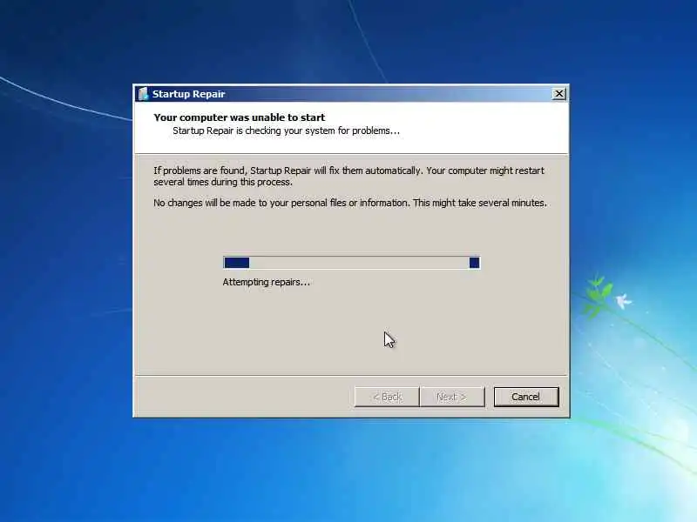Click the "Attempting repairs..." status text

[267, 282]
